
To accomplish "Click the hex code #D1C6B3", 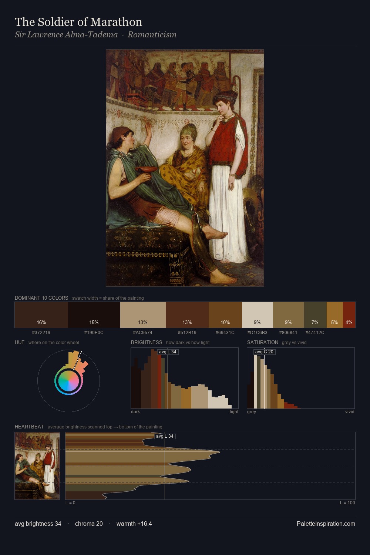I will [x=258, y=333].
